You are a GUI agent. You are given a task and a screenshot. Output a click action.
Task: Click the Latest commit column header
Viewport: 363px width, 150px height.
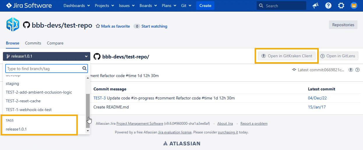[x=322, y=89]
